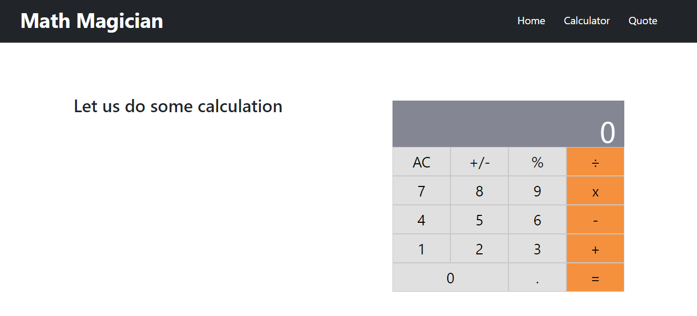697x316 pixels.
Task: Click the number 9 key
Action: pos(537,191)
